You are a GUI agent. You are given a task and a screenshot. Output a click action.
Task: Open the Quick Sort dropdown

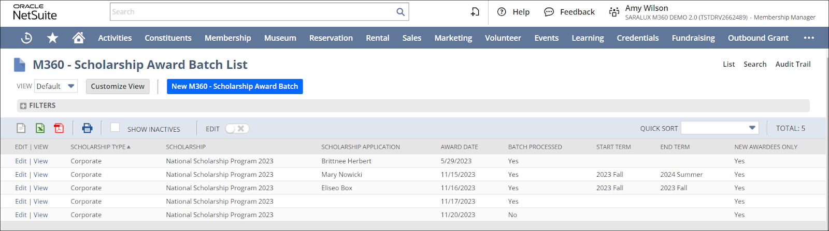pyautogui.click(x=719, y=128)
